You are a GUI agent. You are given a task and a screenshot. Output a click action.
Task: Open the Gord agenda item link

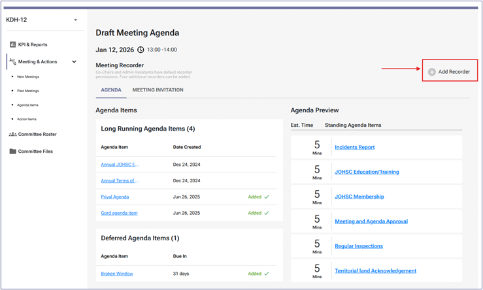point(119,213)
